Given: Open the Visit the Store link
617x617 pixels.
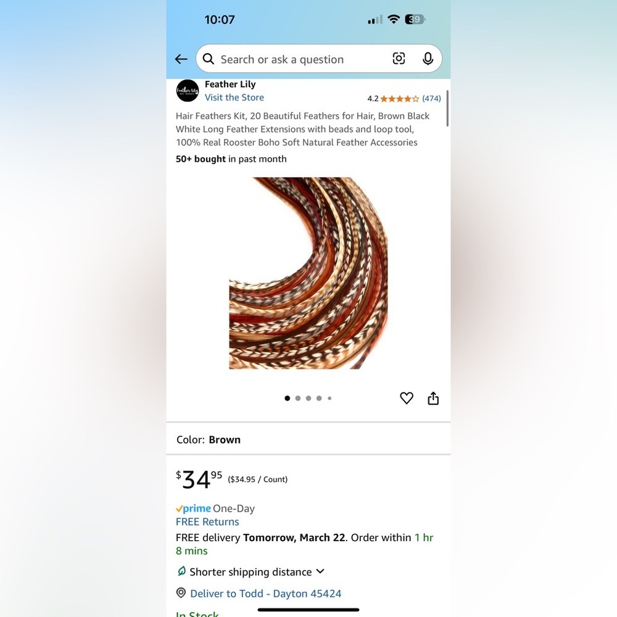Looking at the screenshot, I should pyautogui.click(x=234, y=97).
